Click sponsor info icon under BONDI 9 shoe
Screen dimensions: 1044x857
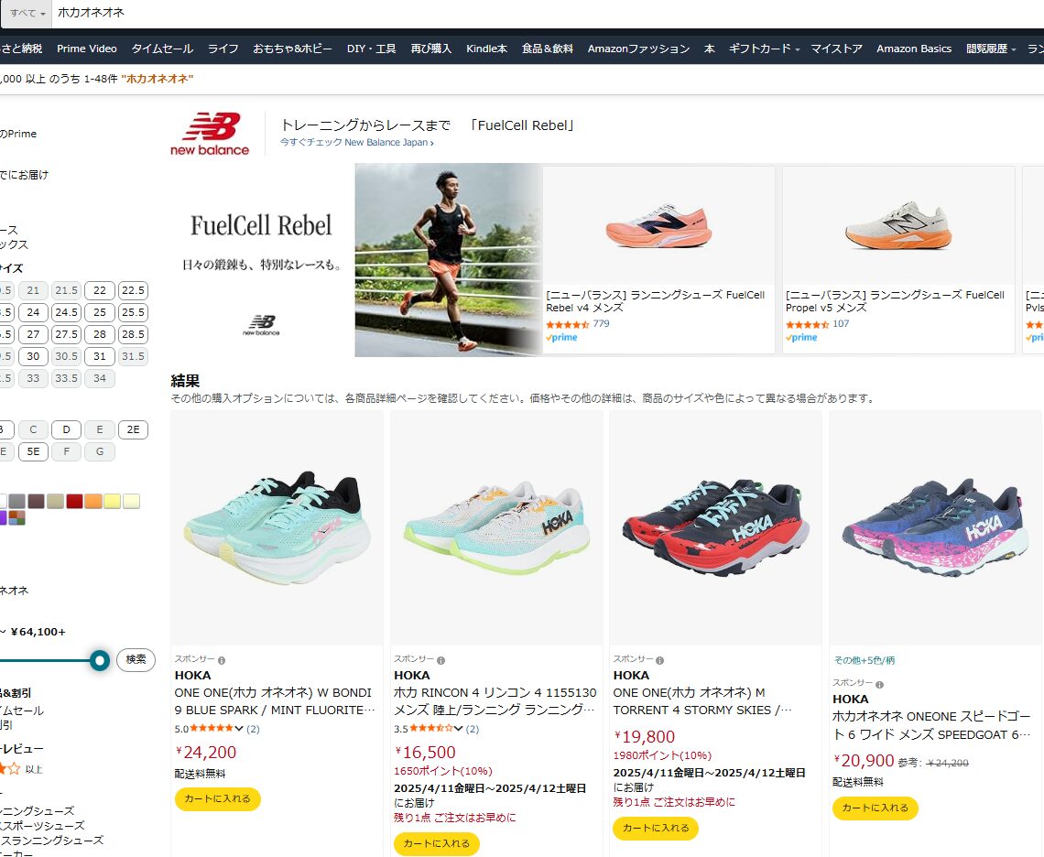(222, 660)
